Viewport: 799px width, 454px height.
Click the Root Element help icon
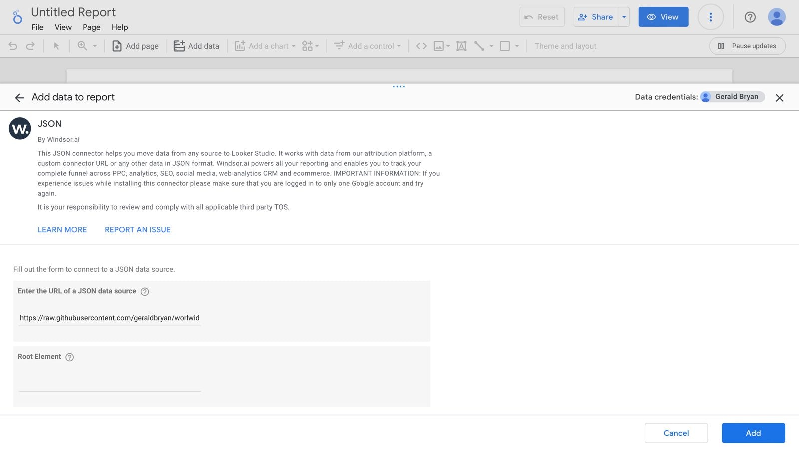point(70,357)
